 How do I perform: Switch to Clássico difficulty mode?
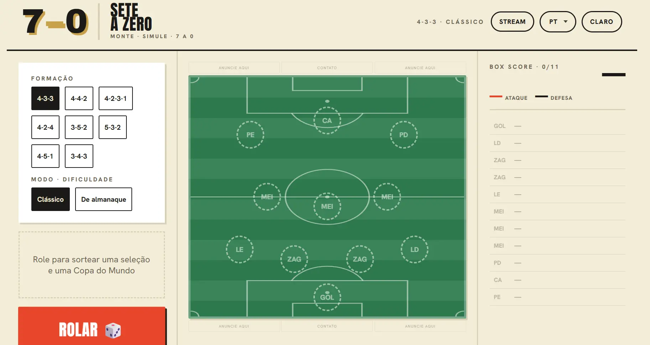point(51,199)
